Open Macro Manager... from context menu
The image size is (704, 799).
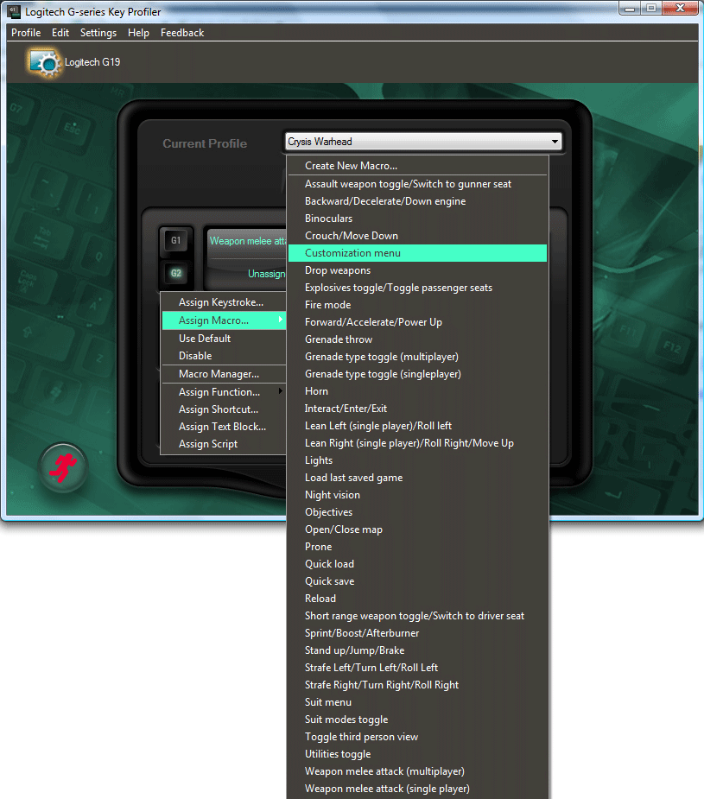pyautogui.click(x=224, y=374)
